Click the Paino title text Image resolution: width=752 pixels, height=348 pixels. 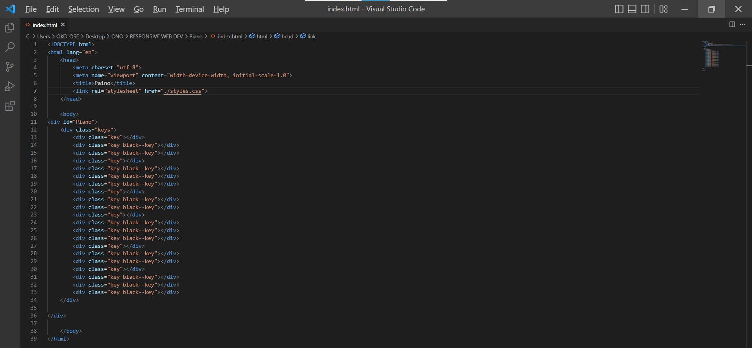102,83
